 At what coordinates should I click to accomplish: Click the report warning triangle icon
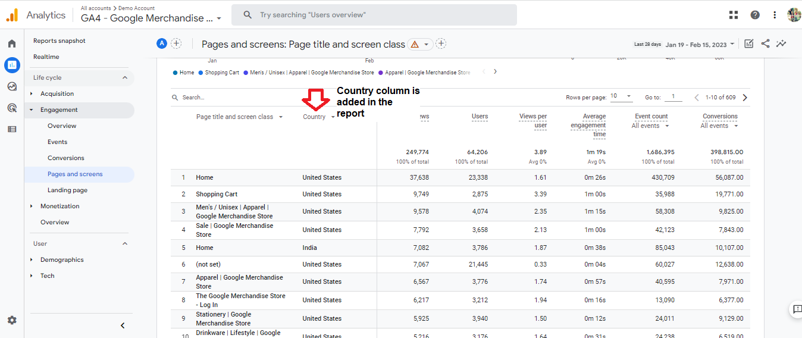click(x=415, y=44)
